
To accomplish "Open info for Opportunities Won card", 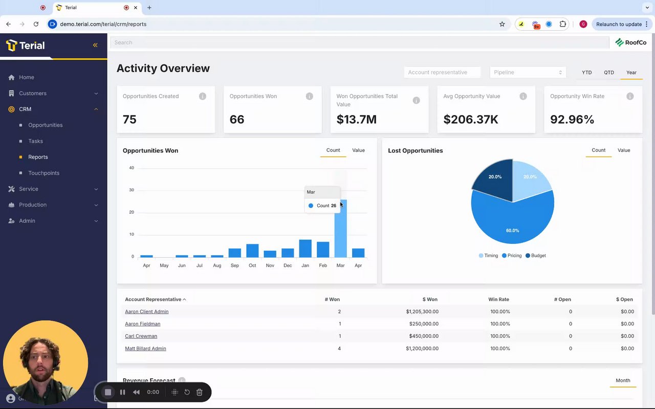I will (309, 96).
